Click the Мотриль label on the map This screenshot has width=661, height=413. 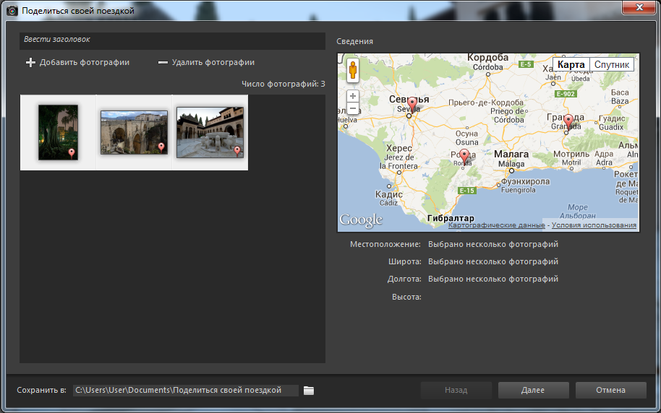[x=571, y=154]
